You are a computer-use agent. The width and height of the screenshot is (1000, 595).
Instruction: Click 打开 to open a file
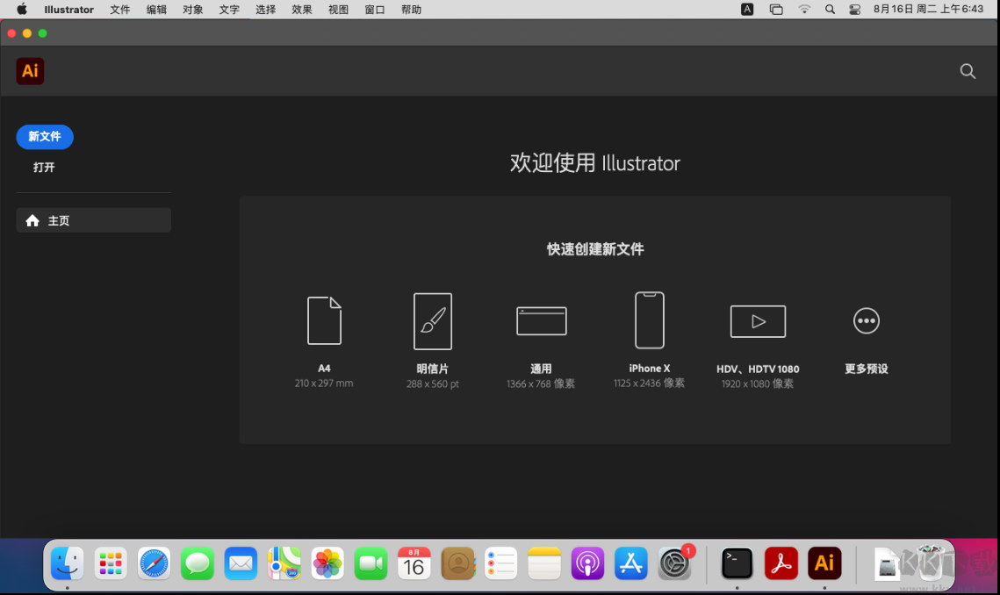tap(44, 167)
